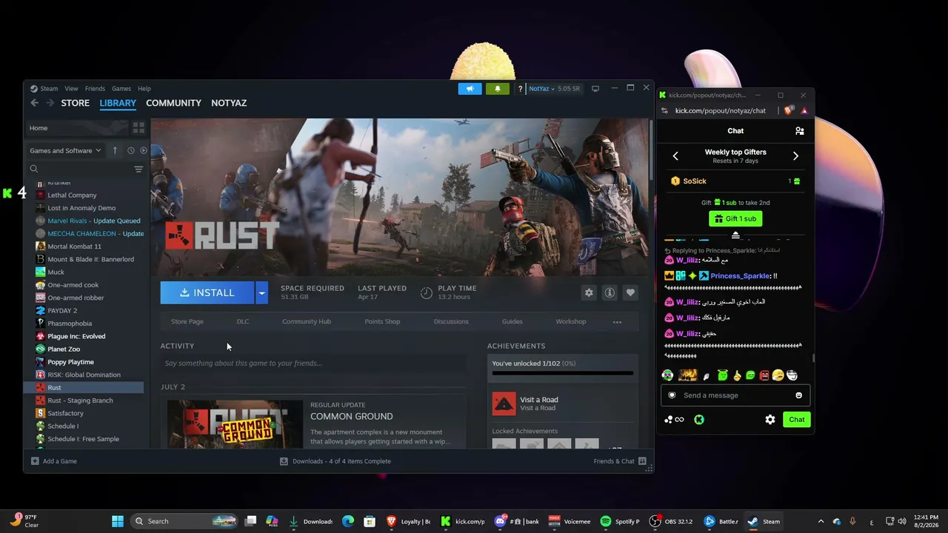Click the blue INSTALL button

click(x=207, y=292)
